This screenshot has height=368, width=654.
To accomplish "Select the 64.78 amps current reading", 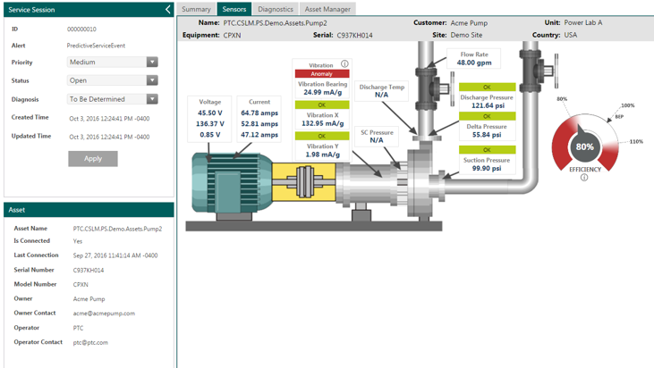I will [x=259, y=113].
